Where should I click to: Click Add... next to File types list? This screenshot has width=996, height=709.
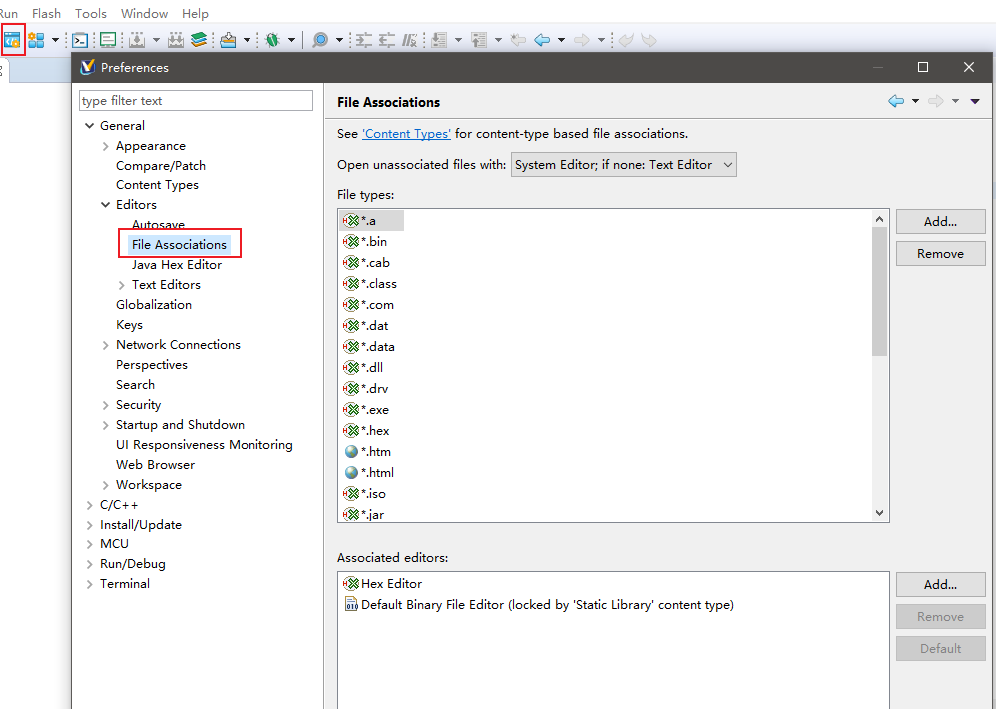[x=941, y=221]
